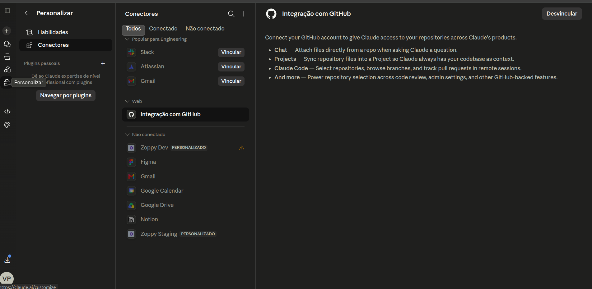Toggle the sidebar panel icon at top-left
Viewport: 592px width, 289px height.
click(x=7, y=11)
